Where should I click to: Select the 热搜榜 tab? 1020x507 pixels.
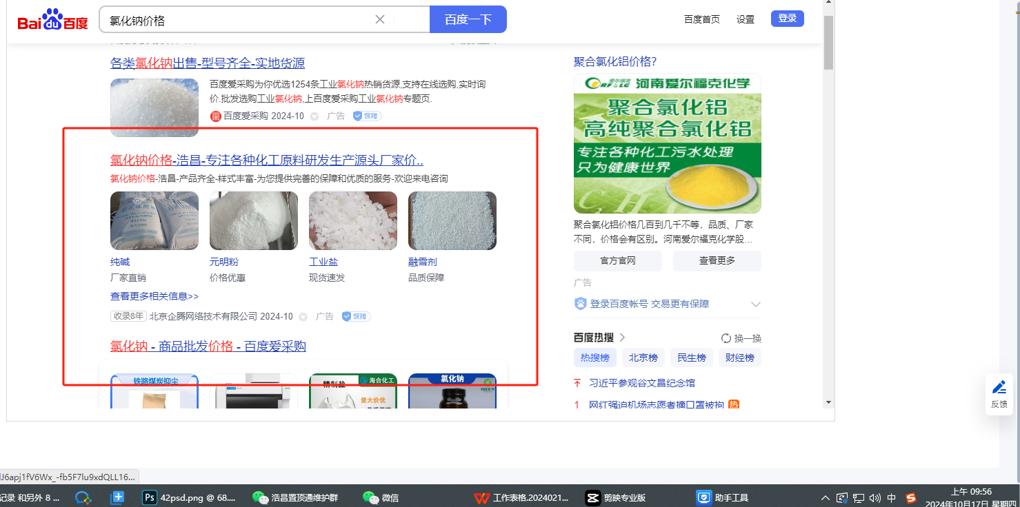click(x=595, y=358)
